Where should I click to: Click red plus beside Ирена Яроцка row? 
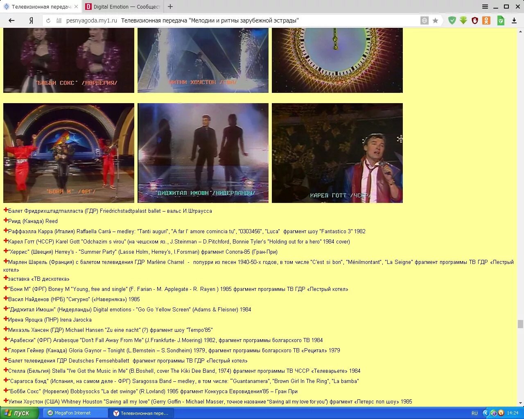tap(6, 319)
